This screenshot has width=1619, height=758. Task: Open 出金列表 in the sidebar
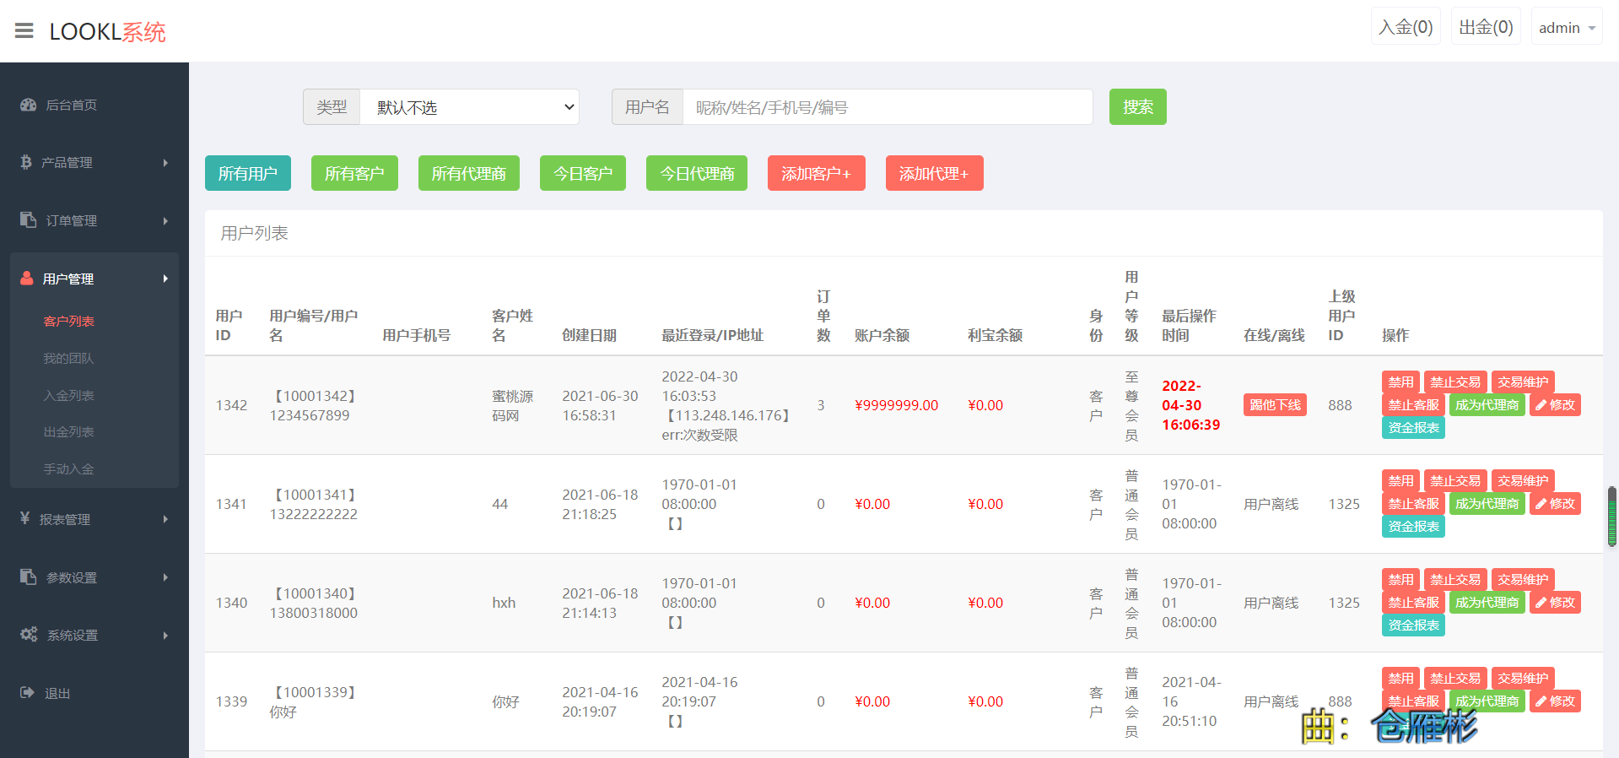click(68, 432)
